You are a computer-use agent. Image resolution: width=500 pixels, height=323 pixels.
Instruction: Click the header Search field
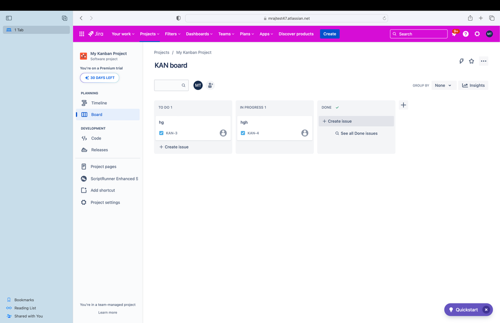coord(419,34)
